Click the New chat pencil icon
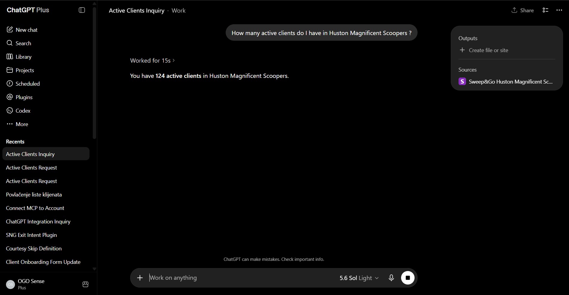The height and width of the screenshot is (295, 569). click(10, 30)
